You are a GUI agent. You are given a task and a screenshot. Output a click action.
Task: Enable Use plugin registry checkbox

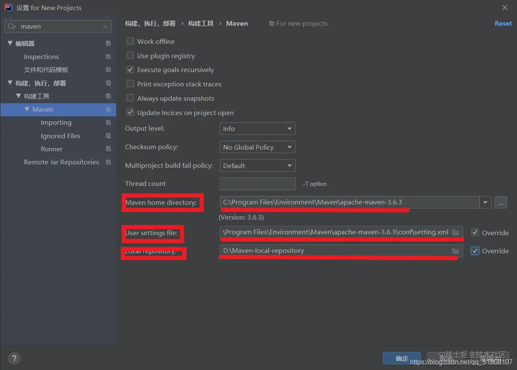131,56
